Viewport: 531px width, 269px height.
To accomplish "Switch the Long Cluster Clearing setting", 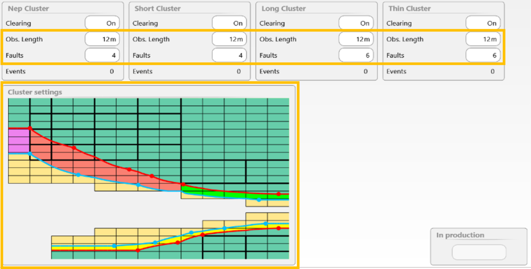I will (x=356, y=23).
